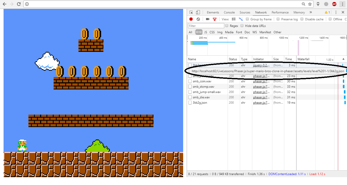Screen dimensions: 347x185
Task: Open site information icon in address bar
Action: point(27,4)
